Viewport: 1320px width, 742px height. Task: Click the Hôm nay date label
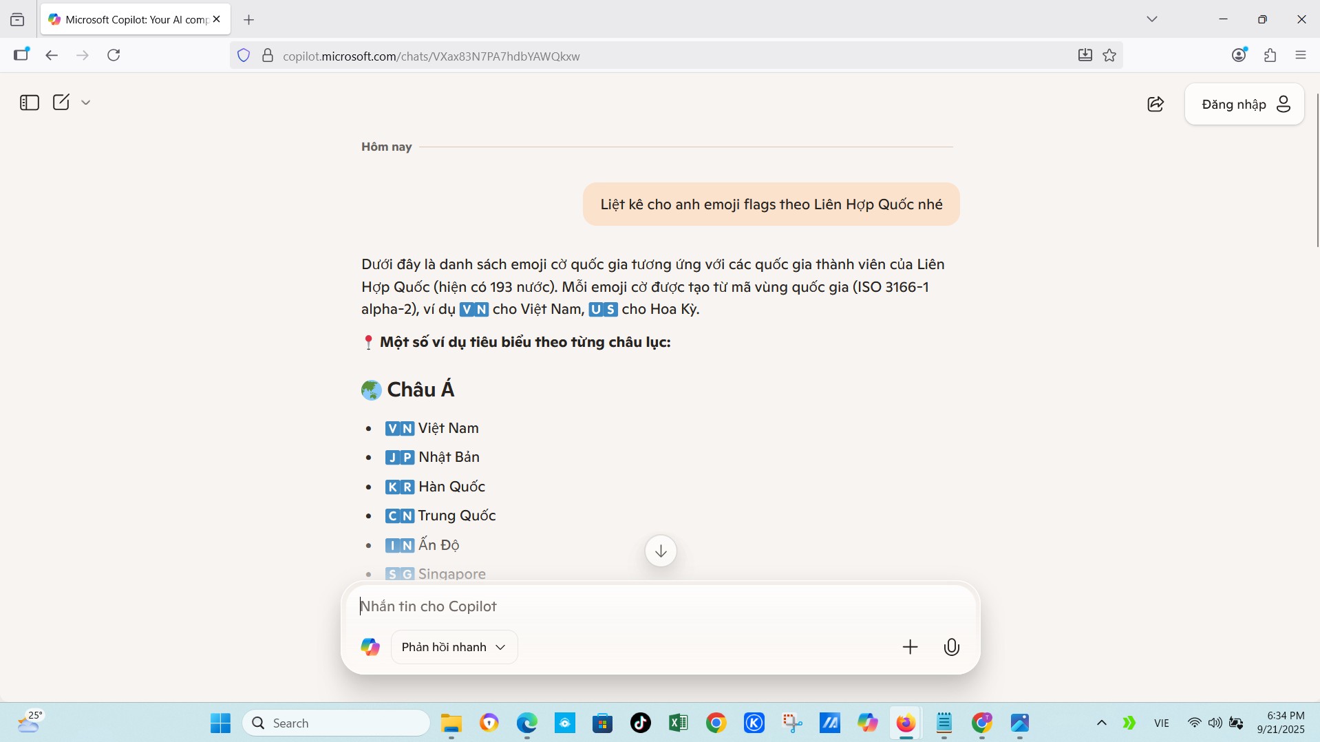pos(387,147)
